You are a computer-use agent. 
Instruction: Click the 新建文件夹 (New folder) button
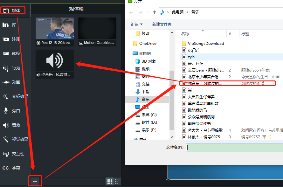click(162, 24)
